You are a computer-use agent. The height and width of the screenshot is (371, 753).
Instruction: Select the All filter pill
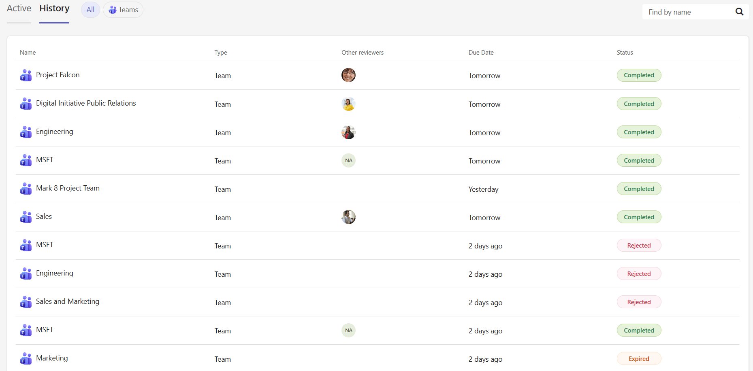90,10
